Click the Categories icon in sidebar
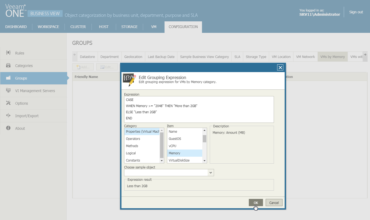Screen dimensions: 370x220 [8, 65]
